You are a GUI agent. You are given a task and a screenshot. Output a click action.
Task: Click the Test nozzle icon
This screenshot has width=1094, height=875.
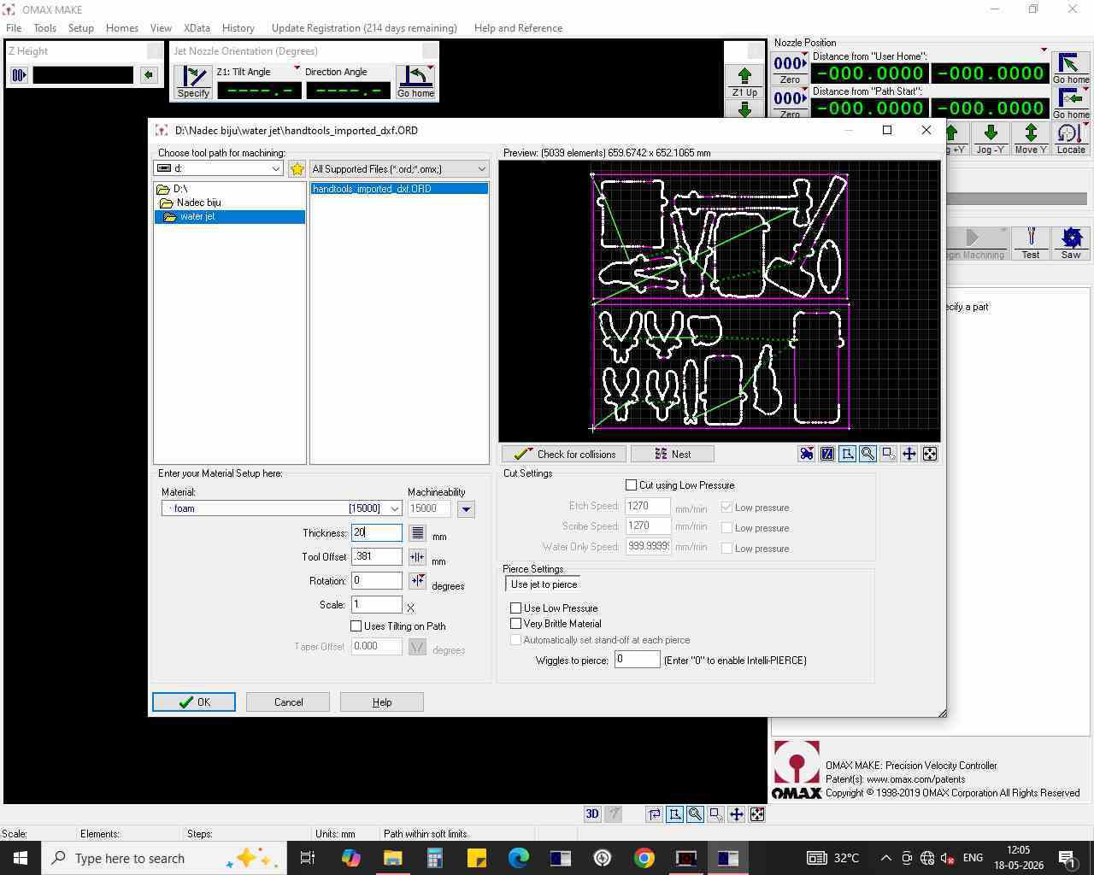tap(1031, 243)
